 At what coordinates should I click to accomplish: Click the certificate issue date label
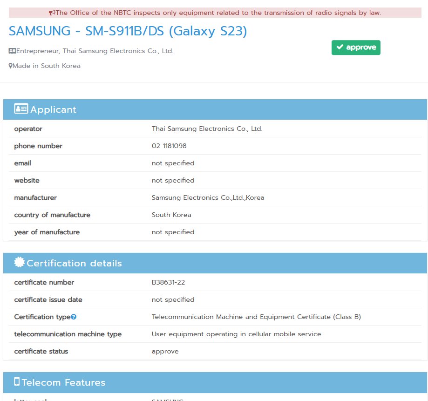[x=48, y=300]
